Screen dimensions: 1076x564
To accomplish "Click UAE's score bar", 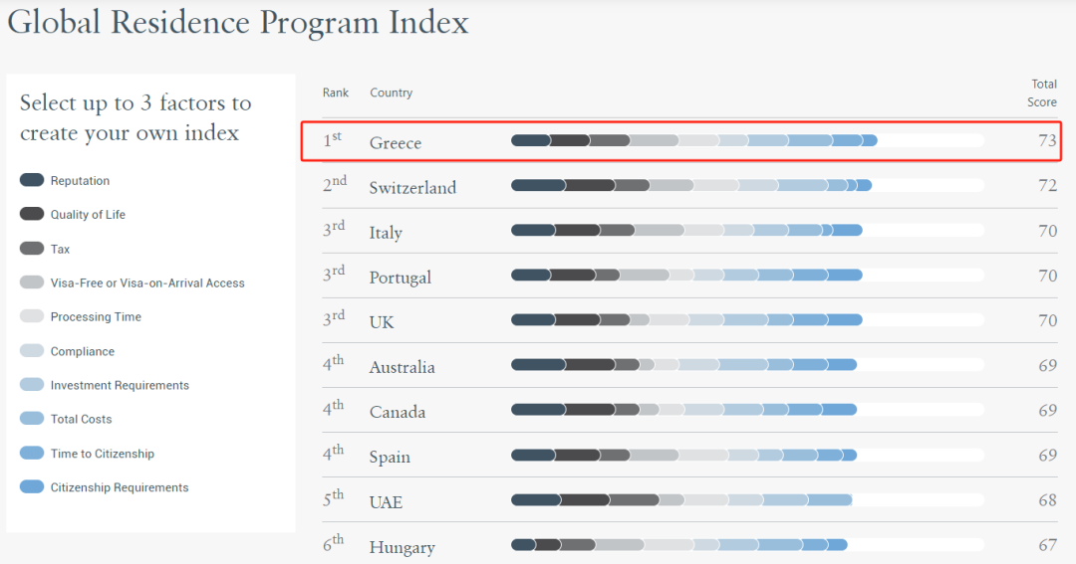I will (x=747, y=500).
